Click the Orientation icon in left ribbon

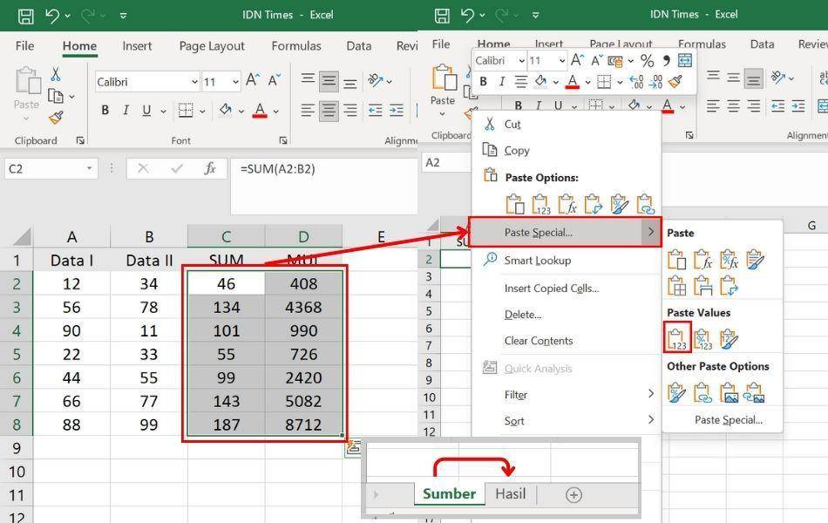point(376,80)
